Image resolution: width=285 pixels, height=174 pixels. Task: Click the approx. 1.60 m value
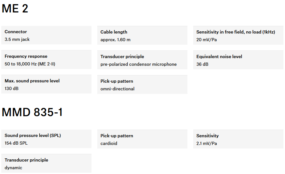[115, 40]
